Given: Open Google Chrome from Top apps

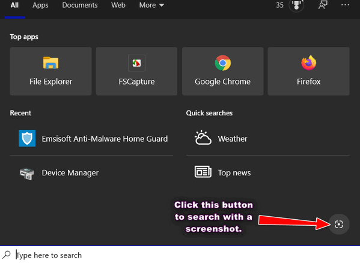Looking at the screenshot, I should pyautogui.click(x=223, y=71).
